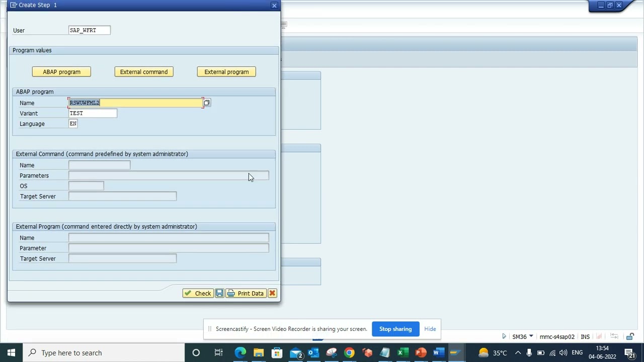The width and height of the screenshot is (644, 362).
Task: Click the Check button
Action: 198,293
